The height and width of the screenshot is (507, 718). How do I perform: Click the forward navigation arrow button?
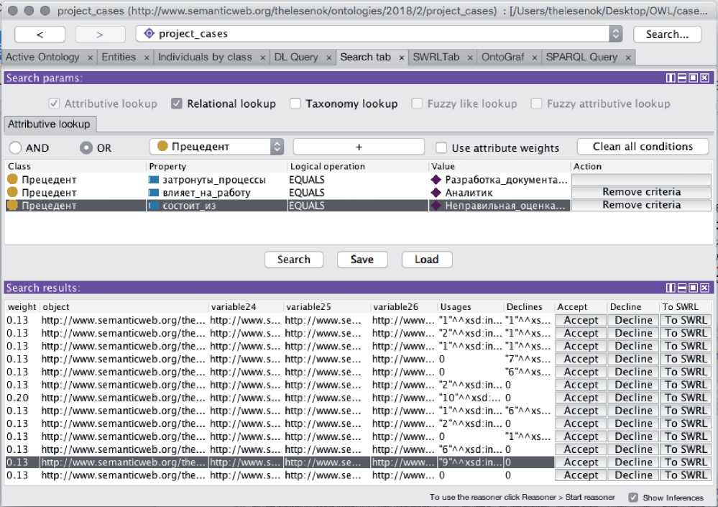(100, 35)
